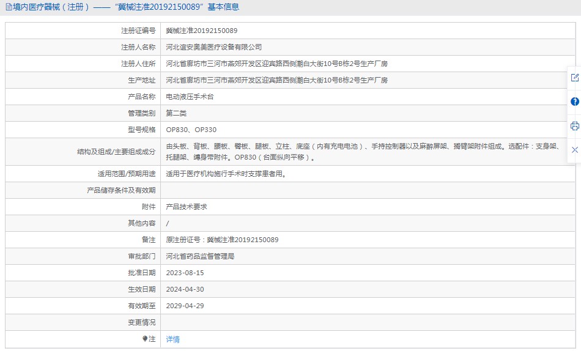Click management category 第二类
The width and height of the screenshot is (581, 351).
[176, 113]
